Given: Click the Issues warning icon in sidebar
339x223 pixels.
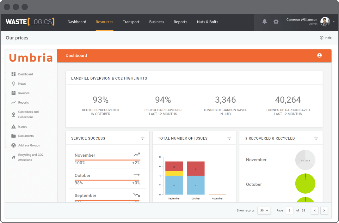Looking at the screenshot, I should (14, 127).
